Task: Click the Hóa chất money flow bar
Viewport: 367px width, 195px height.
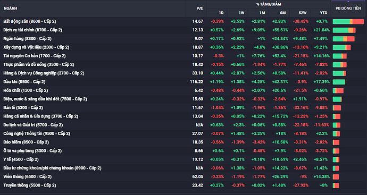Action: (338, 91)
